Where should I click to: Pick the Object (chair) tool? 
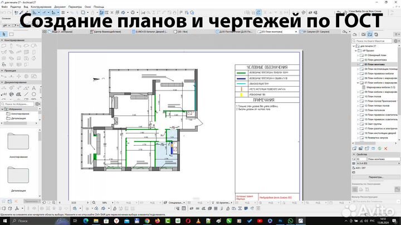click(x=4, y=64)
